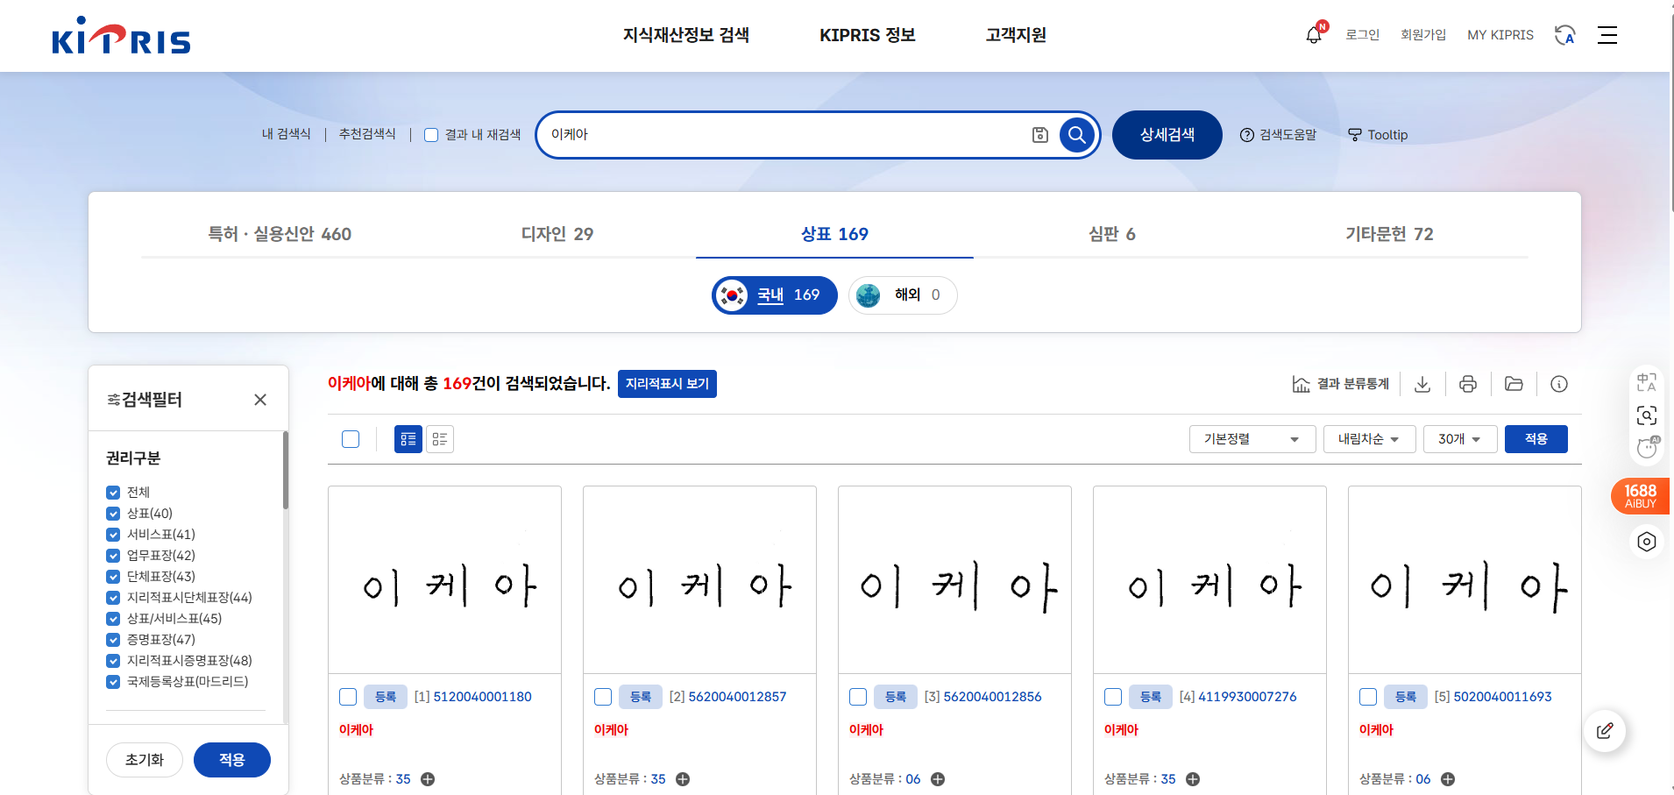Uncheck 증명표장(47) filter
The width and height of the screenshot is (1674, 795).
tap(113, 640)
